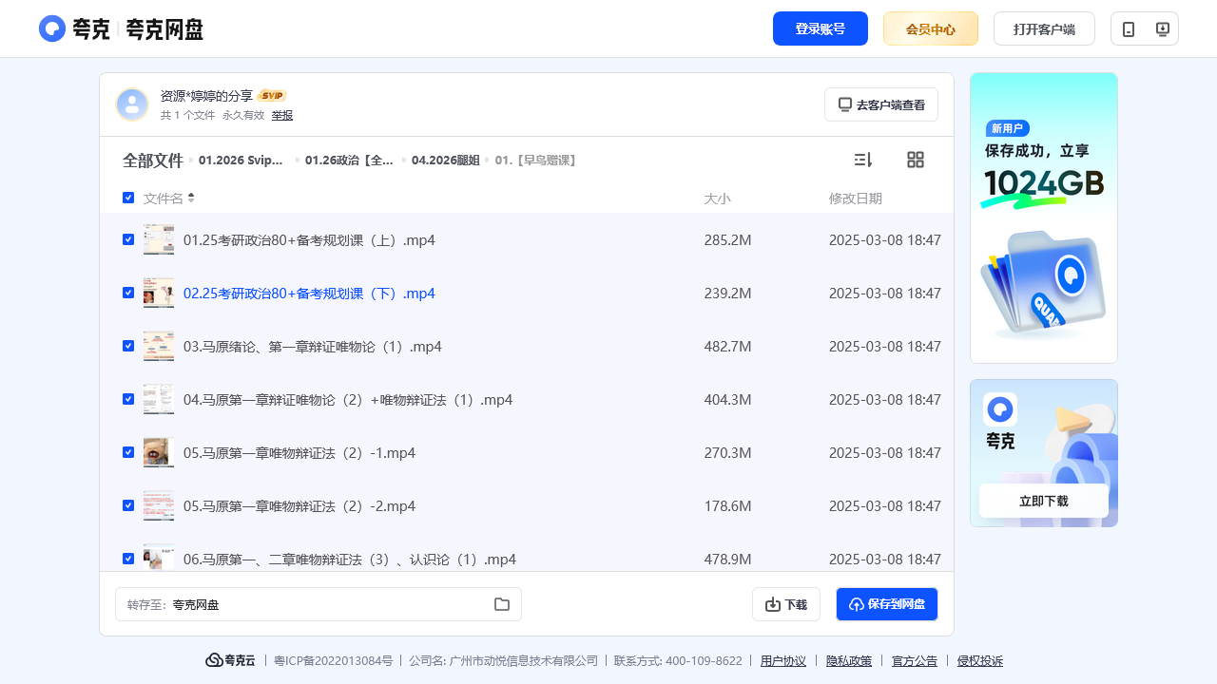Uncheck 06.马原第一、二章唯物辩证法（3）checkbox
The image size is (1217, 684).
pos(128,559)
